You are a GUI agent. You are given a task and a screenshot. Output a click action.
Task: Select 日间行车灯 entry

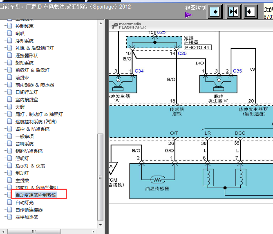[27, 92]
